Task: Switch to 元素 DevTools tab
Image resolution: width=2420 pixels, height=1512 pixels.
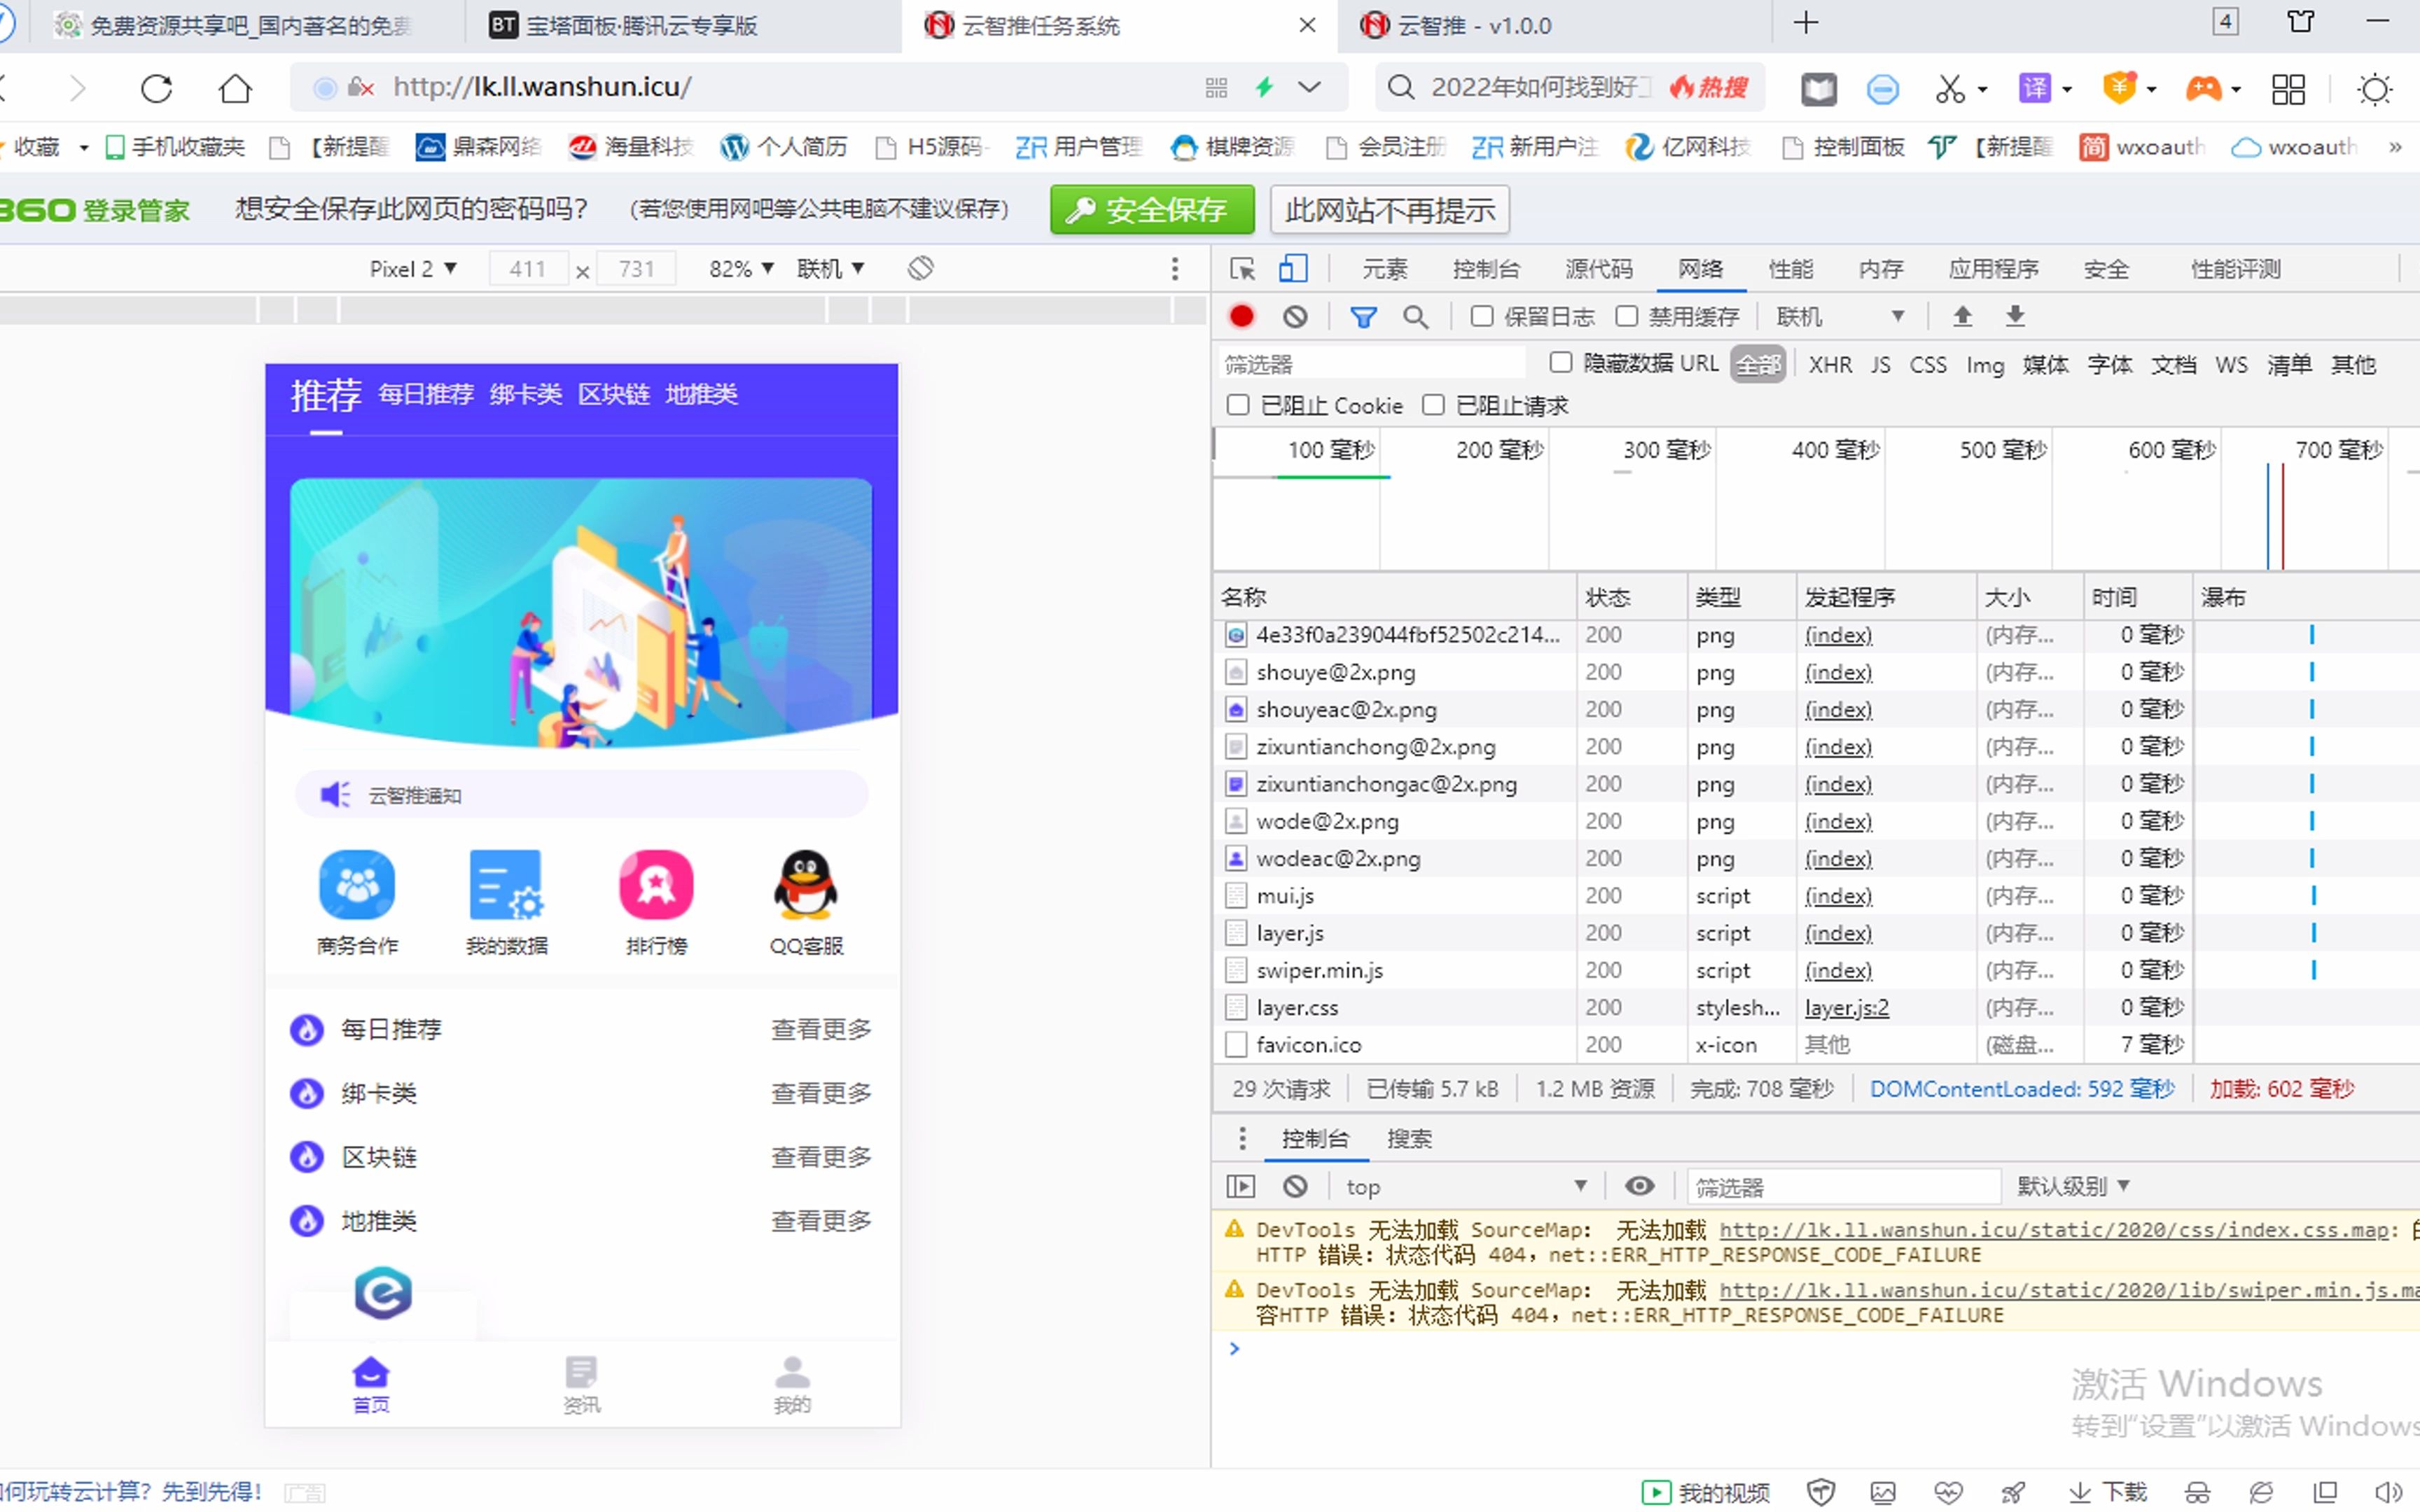Action: 1385,269
